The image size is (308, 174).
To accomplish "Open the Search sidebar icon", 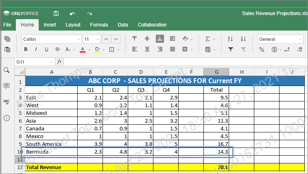I will [x=7, y=70].
